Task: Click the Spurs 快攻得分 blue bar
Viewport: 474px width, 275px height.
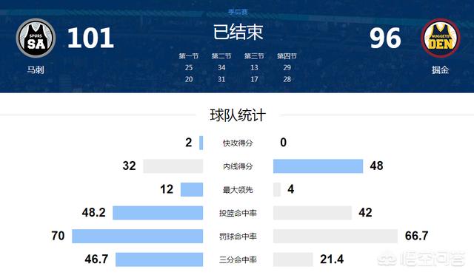Action: (201, 143)
